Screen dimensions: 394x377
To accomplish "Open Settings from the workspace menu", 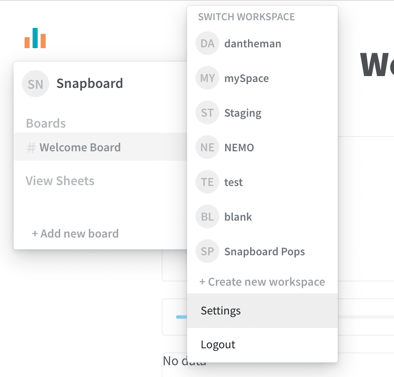I will [220, 311].
